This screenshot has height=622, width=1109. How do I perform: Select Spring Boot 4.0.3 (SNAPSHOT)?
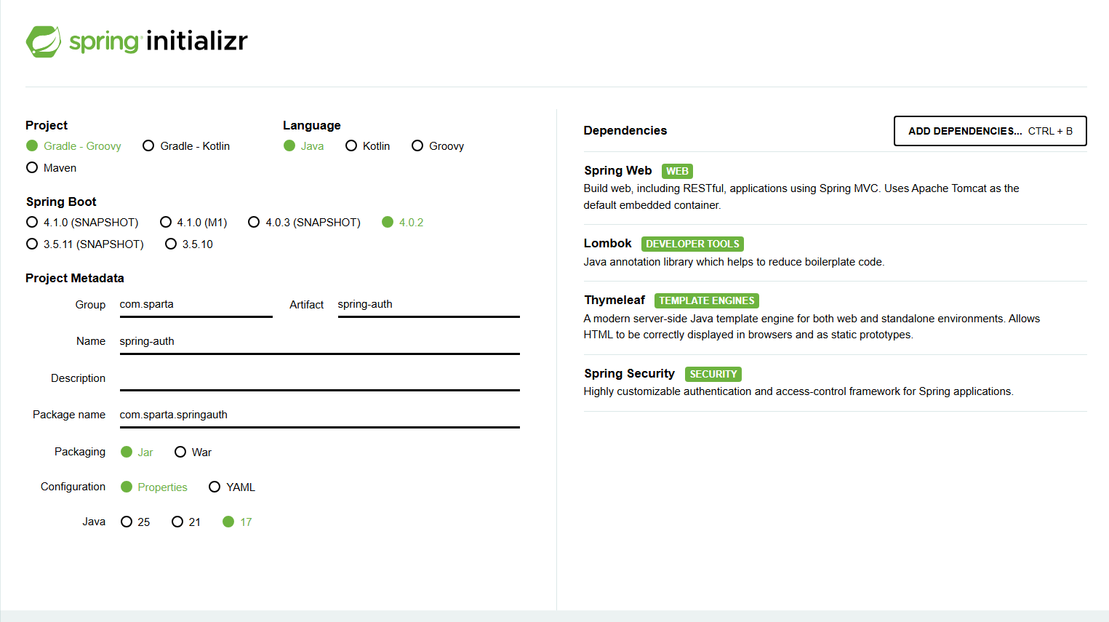pyautogui.click(x=304, y=222)
